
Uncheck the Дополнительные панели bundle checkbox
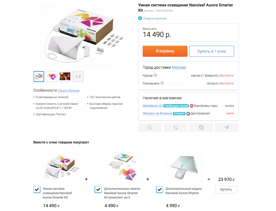click(x=98, y=189)
